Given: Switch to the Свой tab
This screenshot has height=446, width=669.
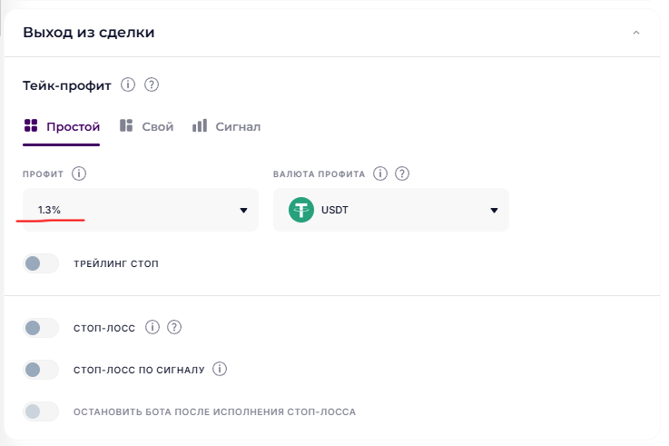Looking at the screenshot, I should 146,127.
